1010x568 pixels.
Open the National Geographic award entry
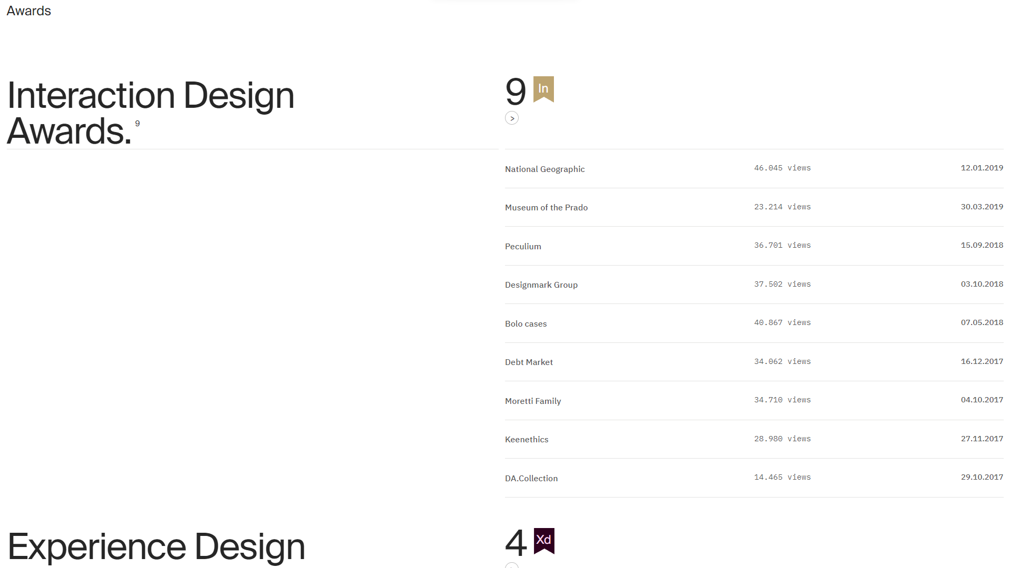click(x=754, y=169)
